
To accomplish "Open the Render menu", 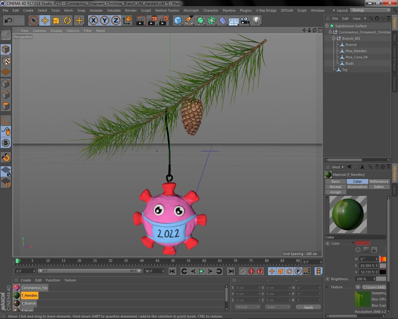I will coord(131,10).
